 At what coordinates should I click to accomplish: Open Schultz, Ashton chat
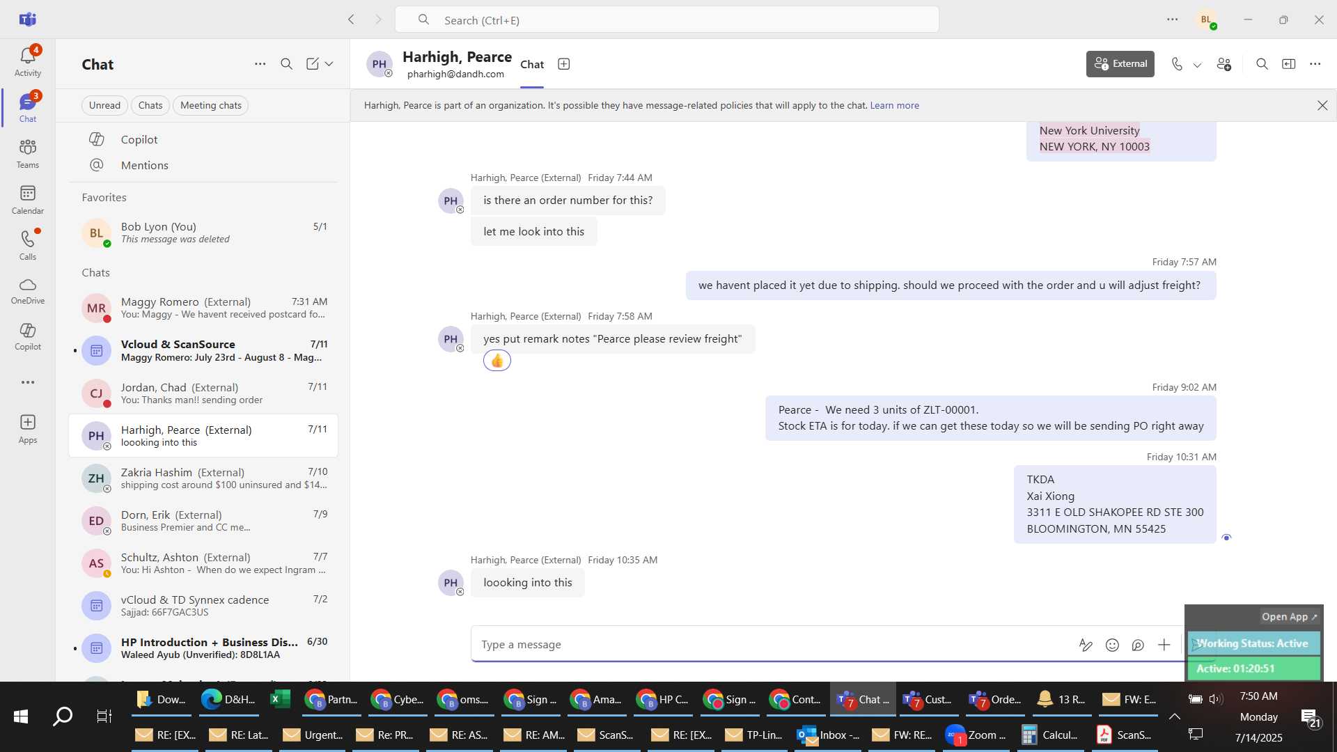tap(203, 563)
